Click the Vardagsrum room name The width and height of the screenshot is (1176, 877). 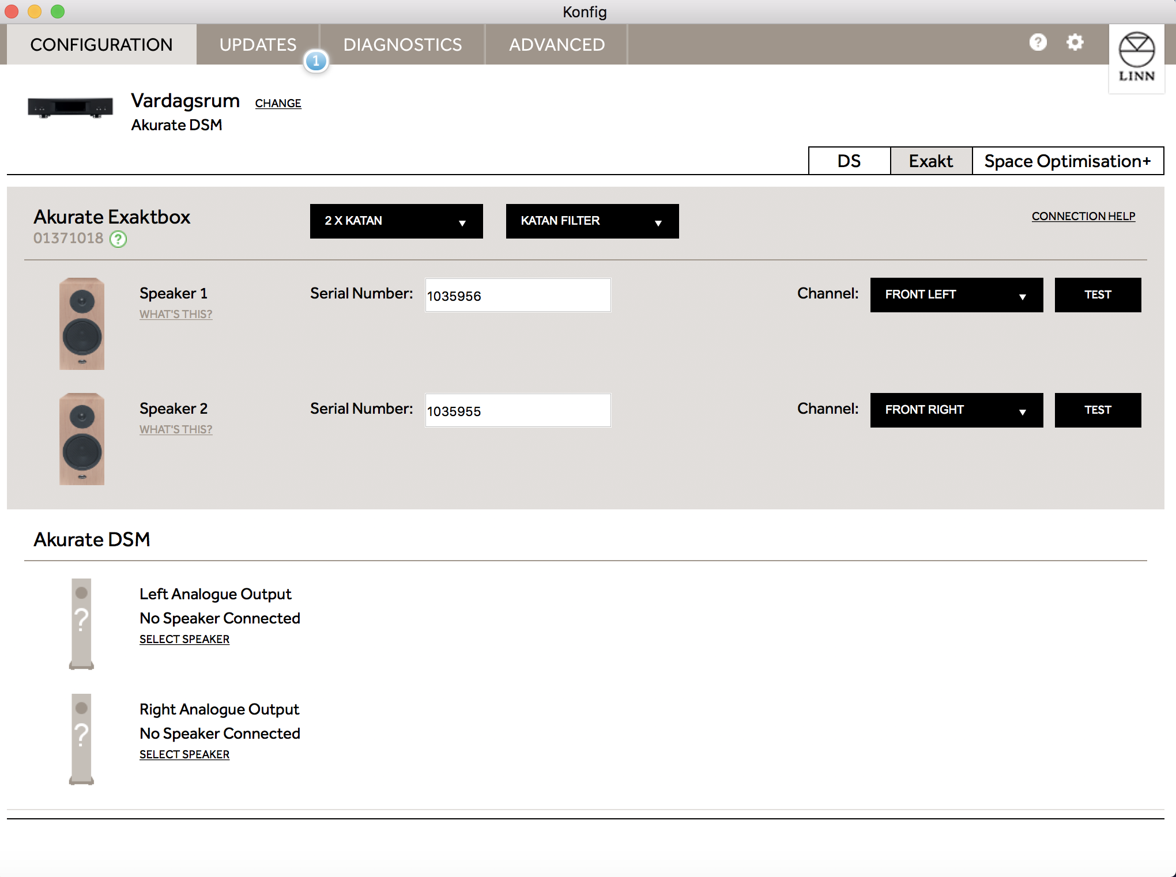pyautogui.click(x=185, y=100)
